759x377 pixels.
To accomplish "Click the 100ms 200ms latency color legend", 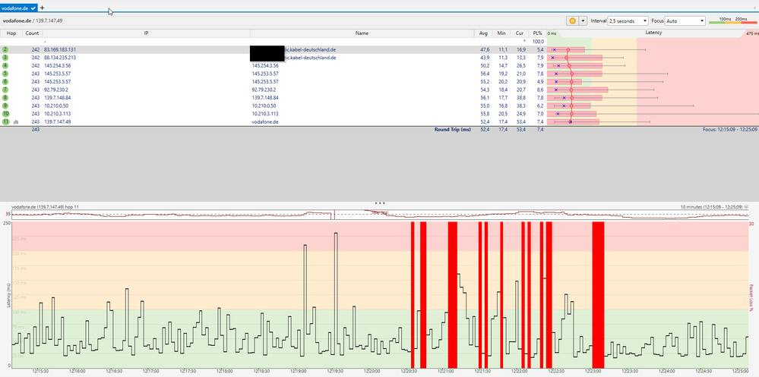I will pos(732,20).
